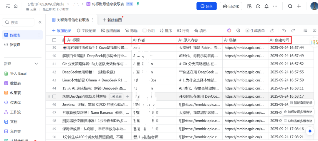Open notifications bell icon
Image resolution: width=318 pixels, height=141 pixels.
click(266, 6)
